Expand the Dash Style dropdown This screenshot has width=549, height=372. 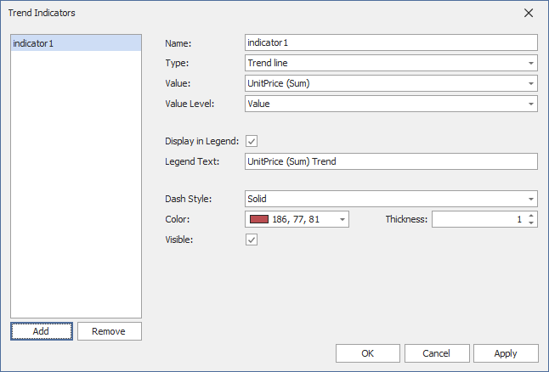click(x=530, y=199)
